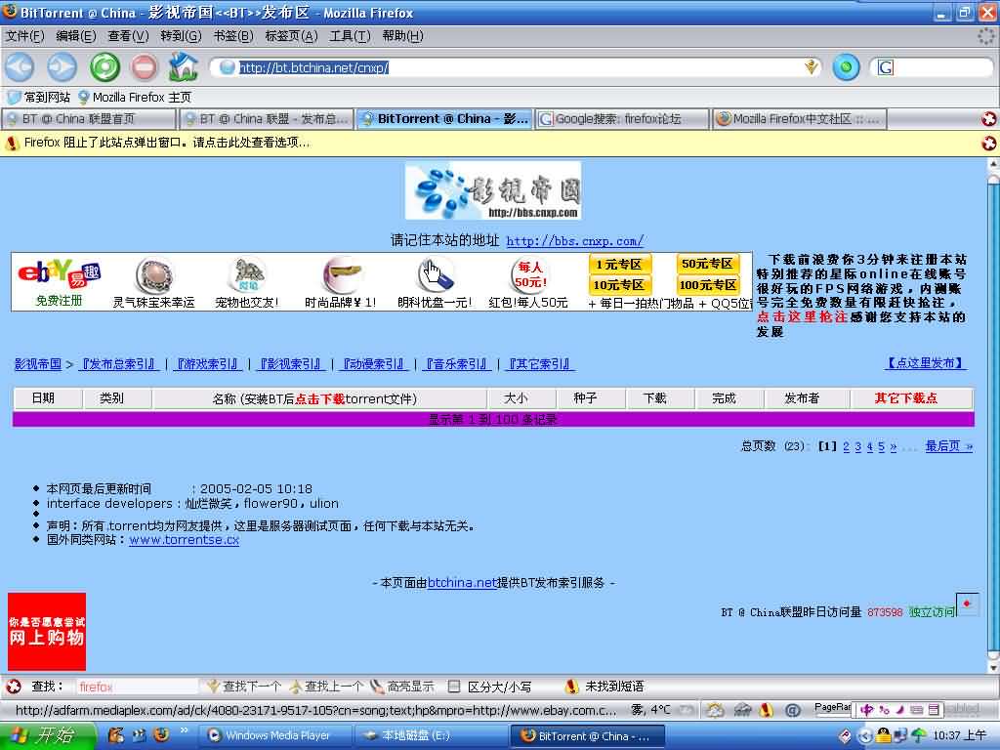Go to the 最后页 last page link

coord(949,446)
